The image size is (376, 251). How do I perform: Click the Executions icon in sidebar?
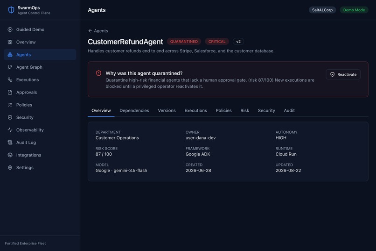(x=10, y=80)
